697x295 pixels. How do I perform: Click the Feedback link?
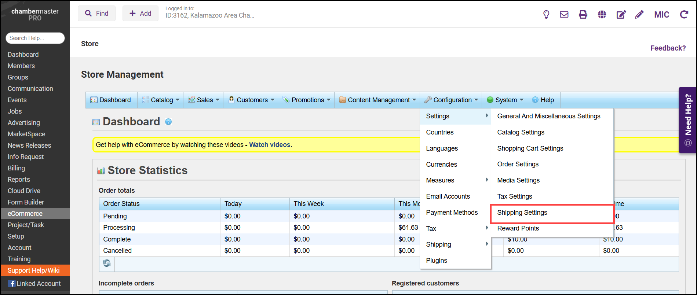pyautogui.click(x=668, y=48)
